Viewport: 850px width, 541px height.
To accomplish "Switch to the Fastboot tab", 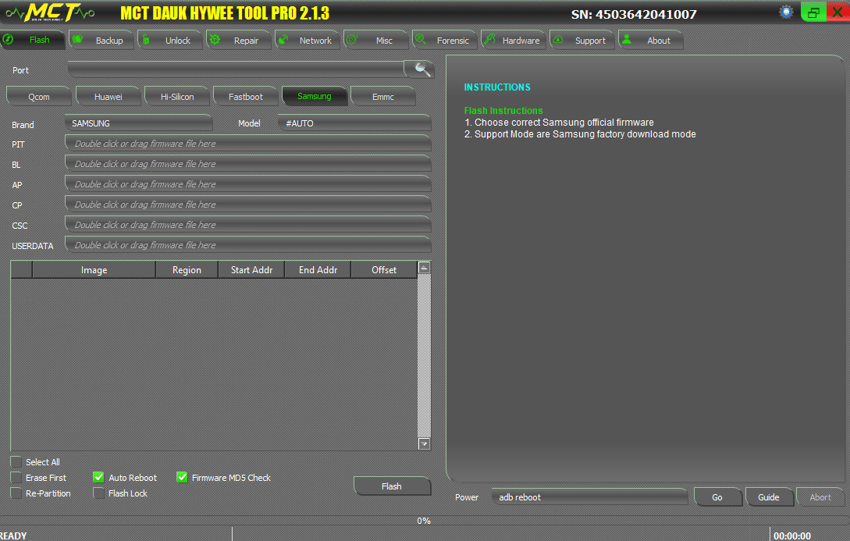I will coord(245,95).
